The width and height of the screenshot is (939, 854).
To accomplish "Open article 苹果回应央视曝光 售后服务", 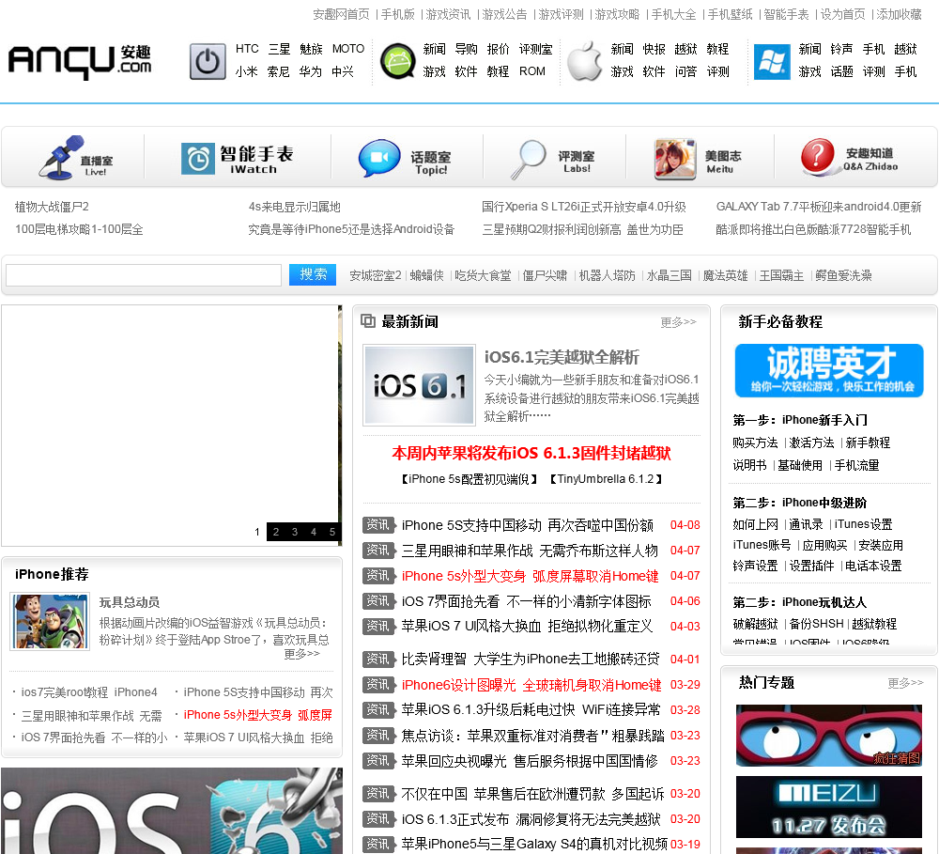I will pyautogui.click(x=530, y=761).
